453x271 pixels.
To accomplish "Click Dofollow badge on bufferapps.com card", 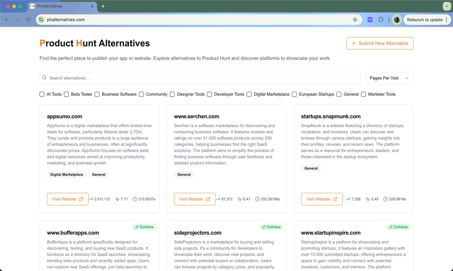I will click(x=144, y=227).
